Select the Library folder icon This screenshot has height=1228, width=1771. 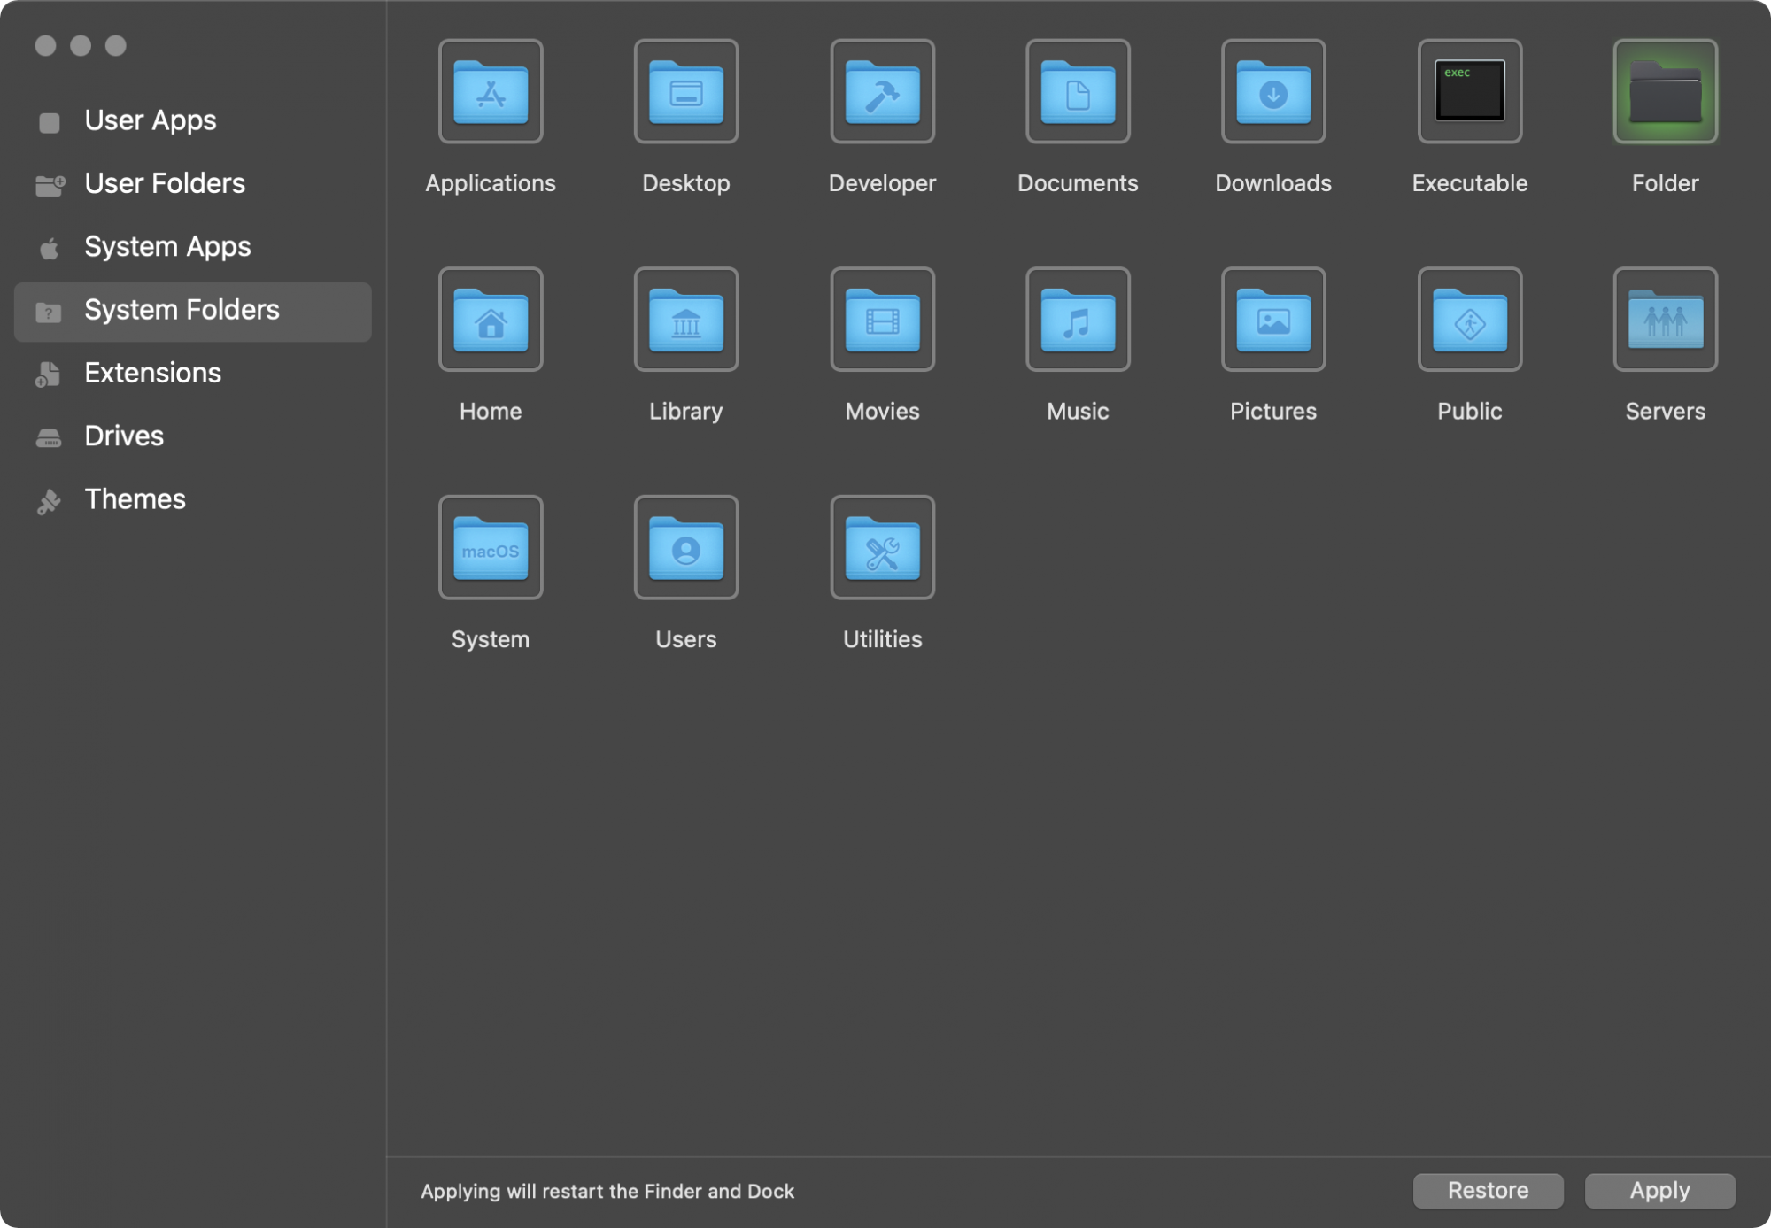[x=686, y=320]
